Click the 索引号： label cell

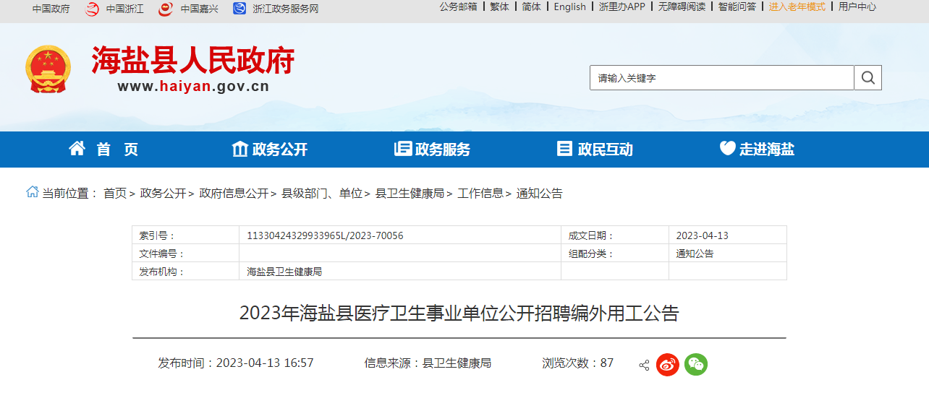tap(185, 235)
